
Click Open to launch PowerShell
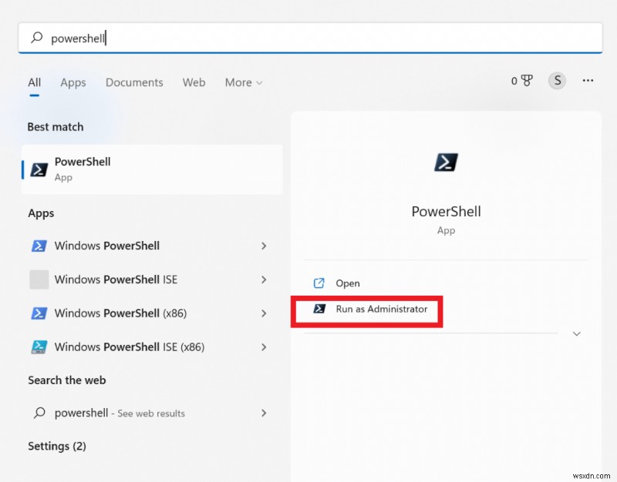(x=347, y=283)
